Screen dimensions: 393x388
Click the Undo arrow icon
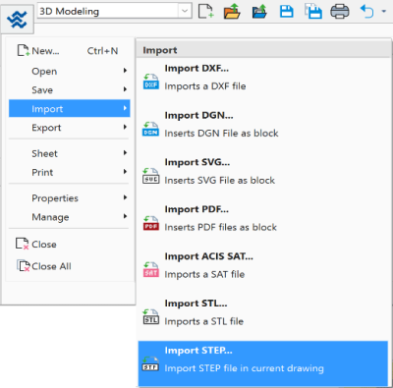pos(366,12)
